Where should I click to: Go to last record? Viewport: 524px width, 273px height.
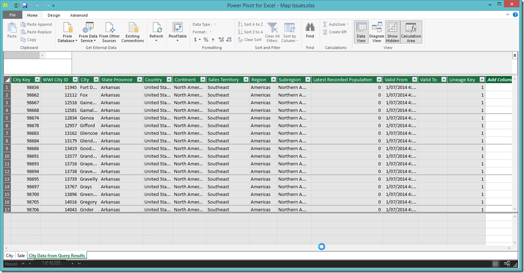79,264
